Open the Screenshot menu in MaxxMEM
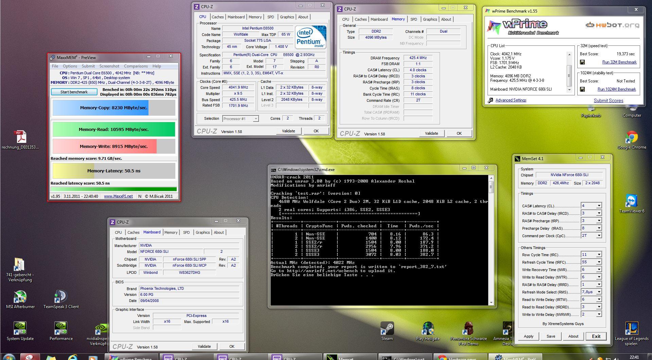Screen dimensions: 652x360 pos(109,66)
